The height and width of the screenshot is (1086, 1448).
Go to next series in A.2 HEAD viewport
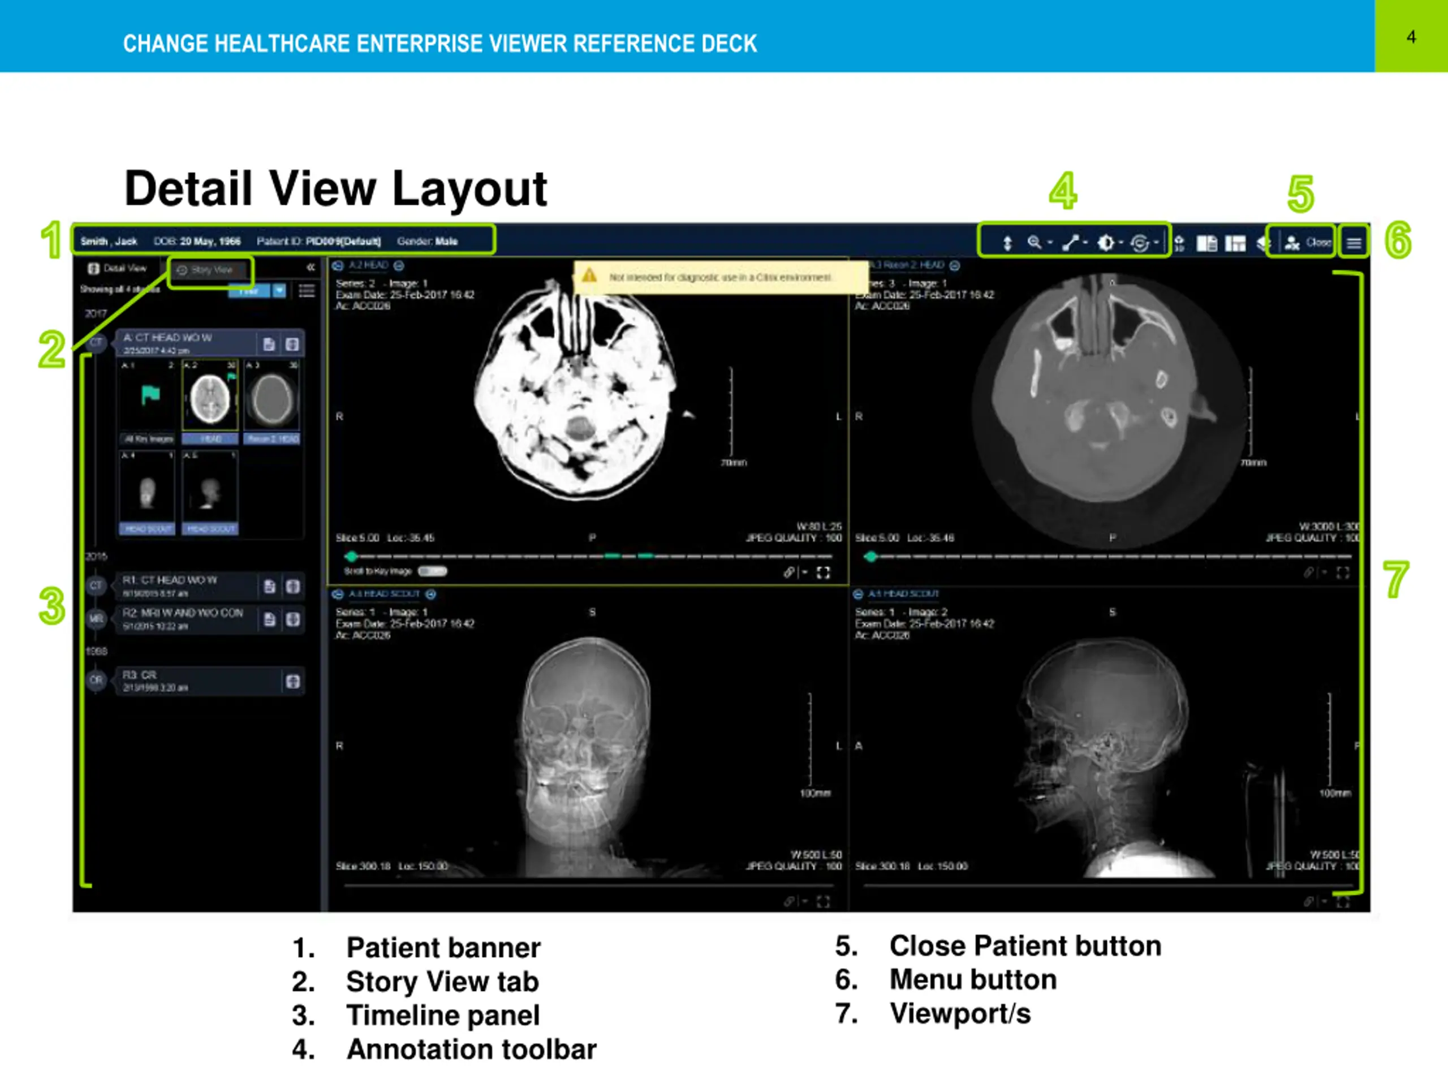(399, 266)
